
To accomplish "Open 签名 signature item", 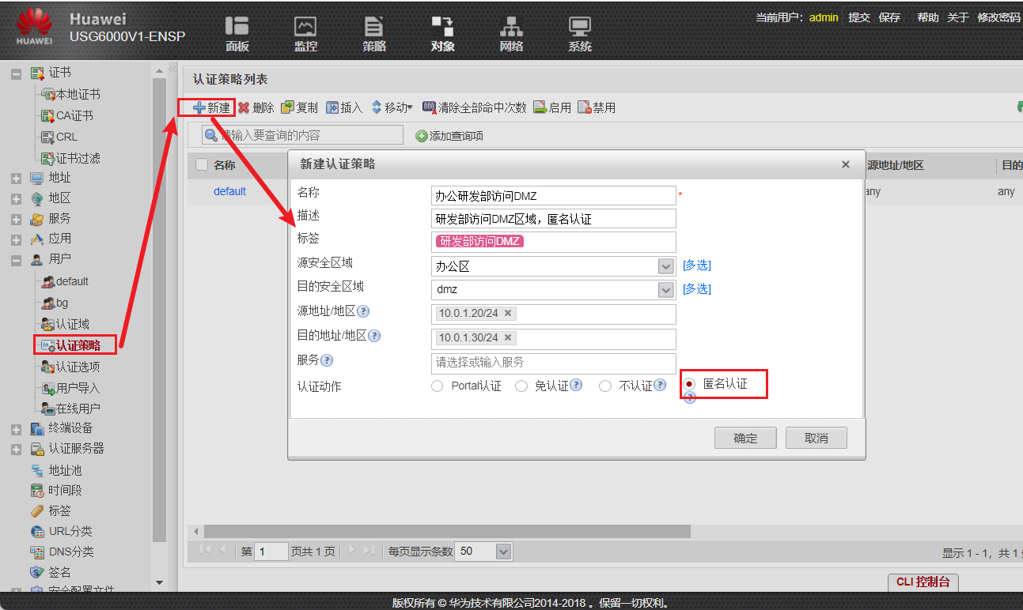I will click(x=59, y=572).
